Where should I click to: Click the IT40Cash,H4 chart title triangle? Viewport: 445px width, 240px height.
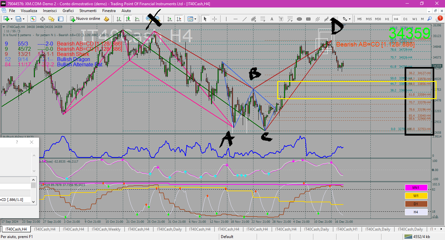pyautogui.click(x=4, y=27)
